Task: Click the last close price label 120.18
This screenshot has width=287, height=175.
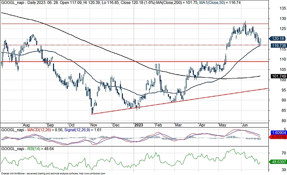Action: 278,39
